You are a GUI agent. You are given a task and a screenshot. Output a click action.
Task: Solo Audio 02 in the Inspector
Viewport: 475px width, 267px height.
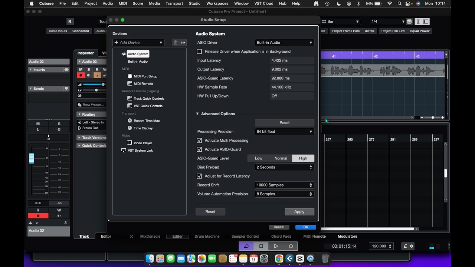pyautogui.click(x=89, y=70)
